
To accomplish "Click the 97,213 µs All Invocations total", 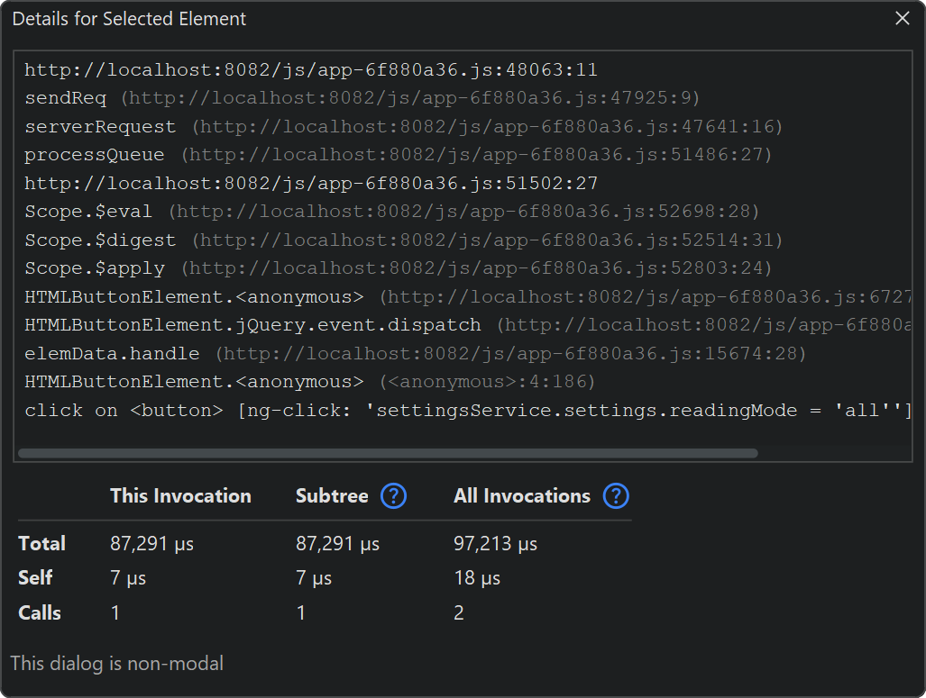I will pyautogui.click(x=495, y=544).
